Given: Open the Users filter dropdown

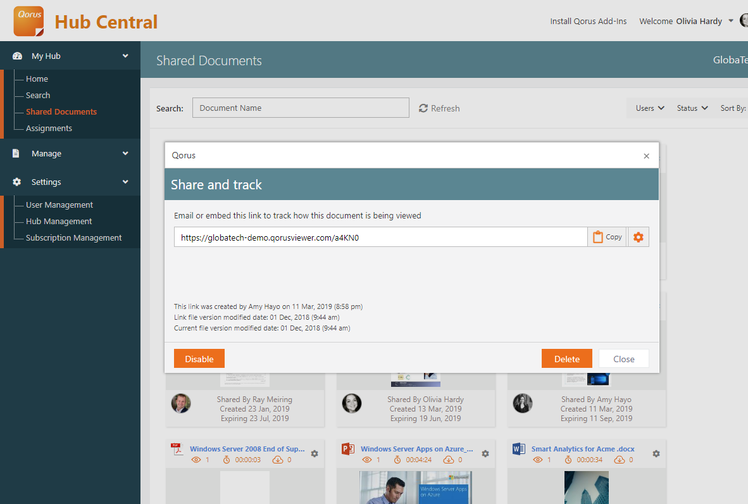Looking at the screenshot, I should [650, 108].
